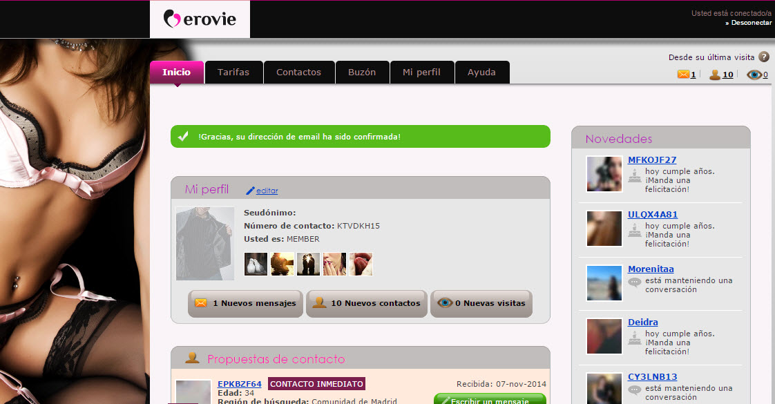
Task: Open profile link MFKOJF27
Action: click(652, 160)
